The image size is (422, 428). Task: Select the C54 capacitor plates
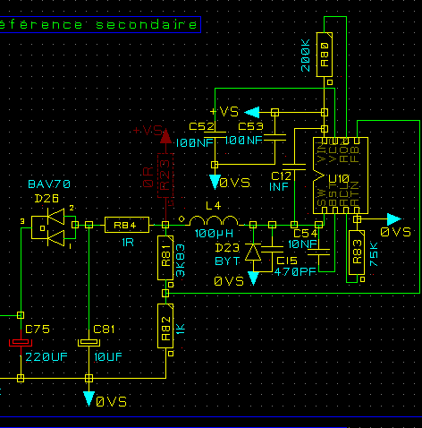tap(318, 252)
